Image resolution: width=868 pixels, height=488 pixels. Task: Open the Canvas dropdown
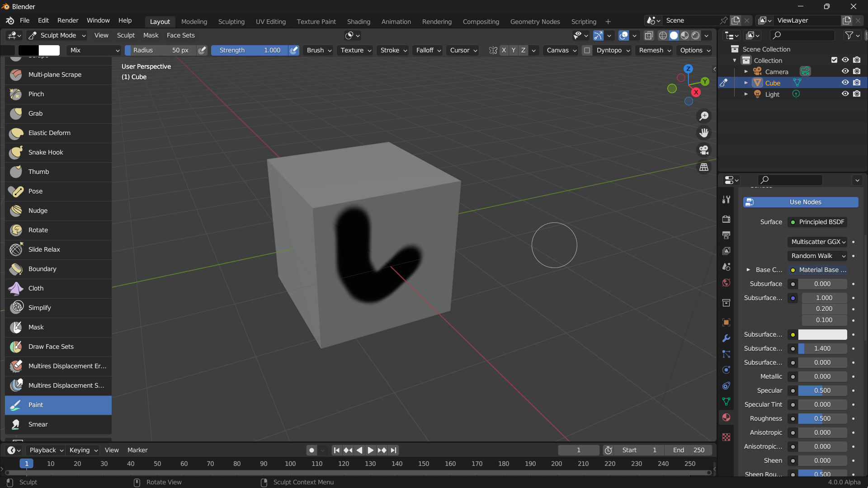pyautogui.click(x=561, y=50)
